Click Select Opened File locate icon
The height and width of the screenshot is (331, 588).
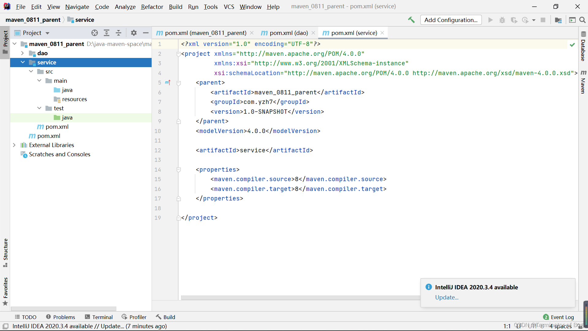point(95,33)
